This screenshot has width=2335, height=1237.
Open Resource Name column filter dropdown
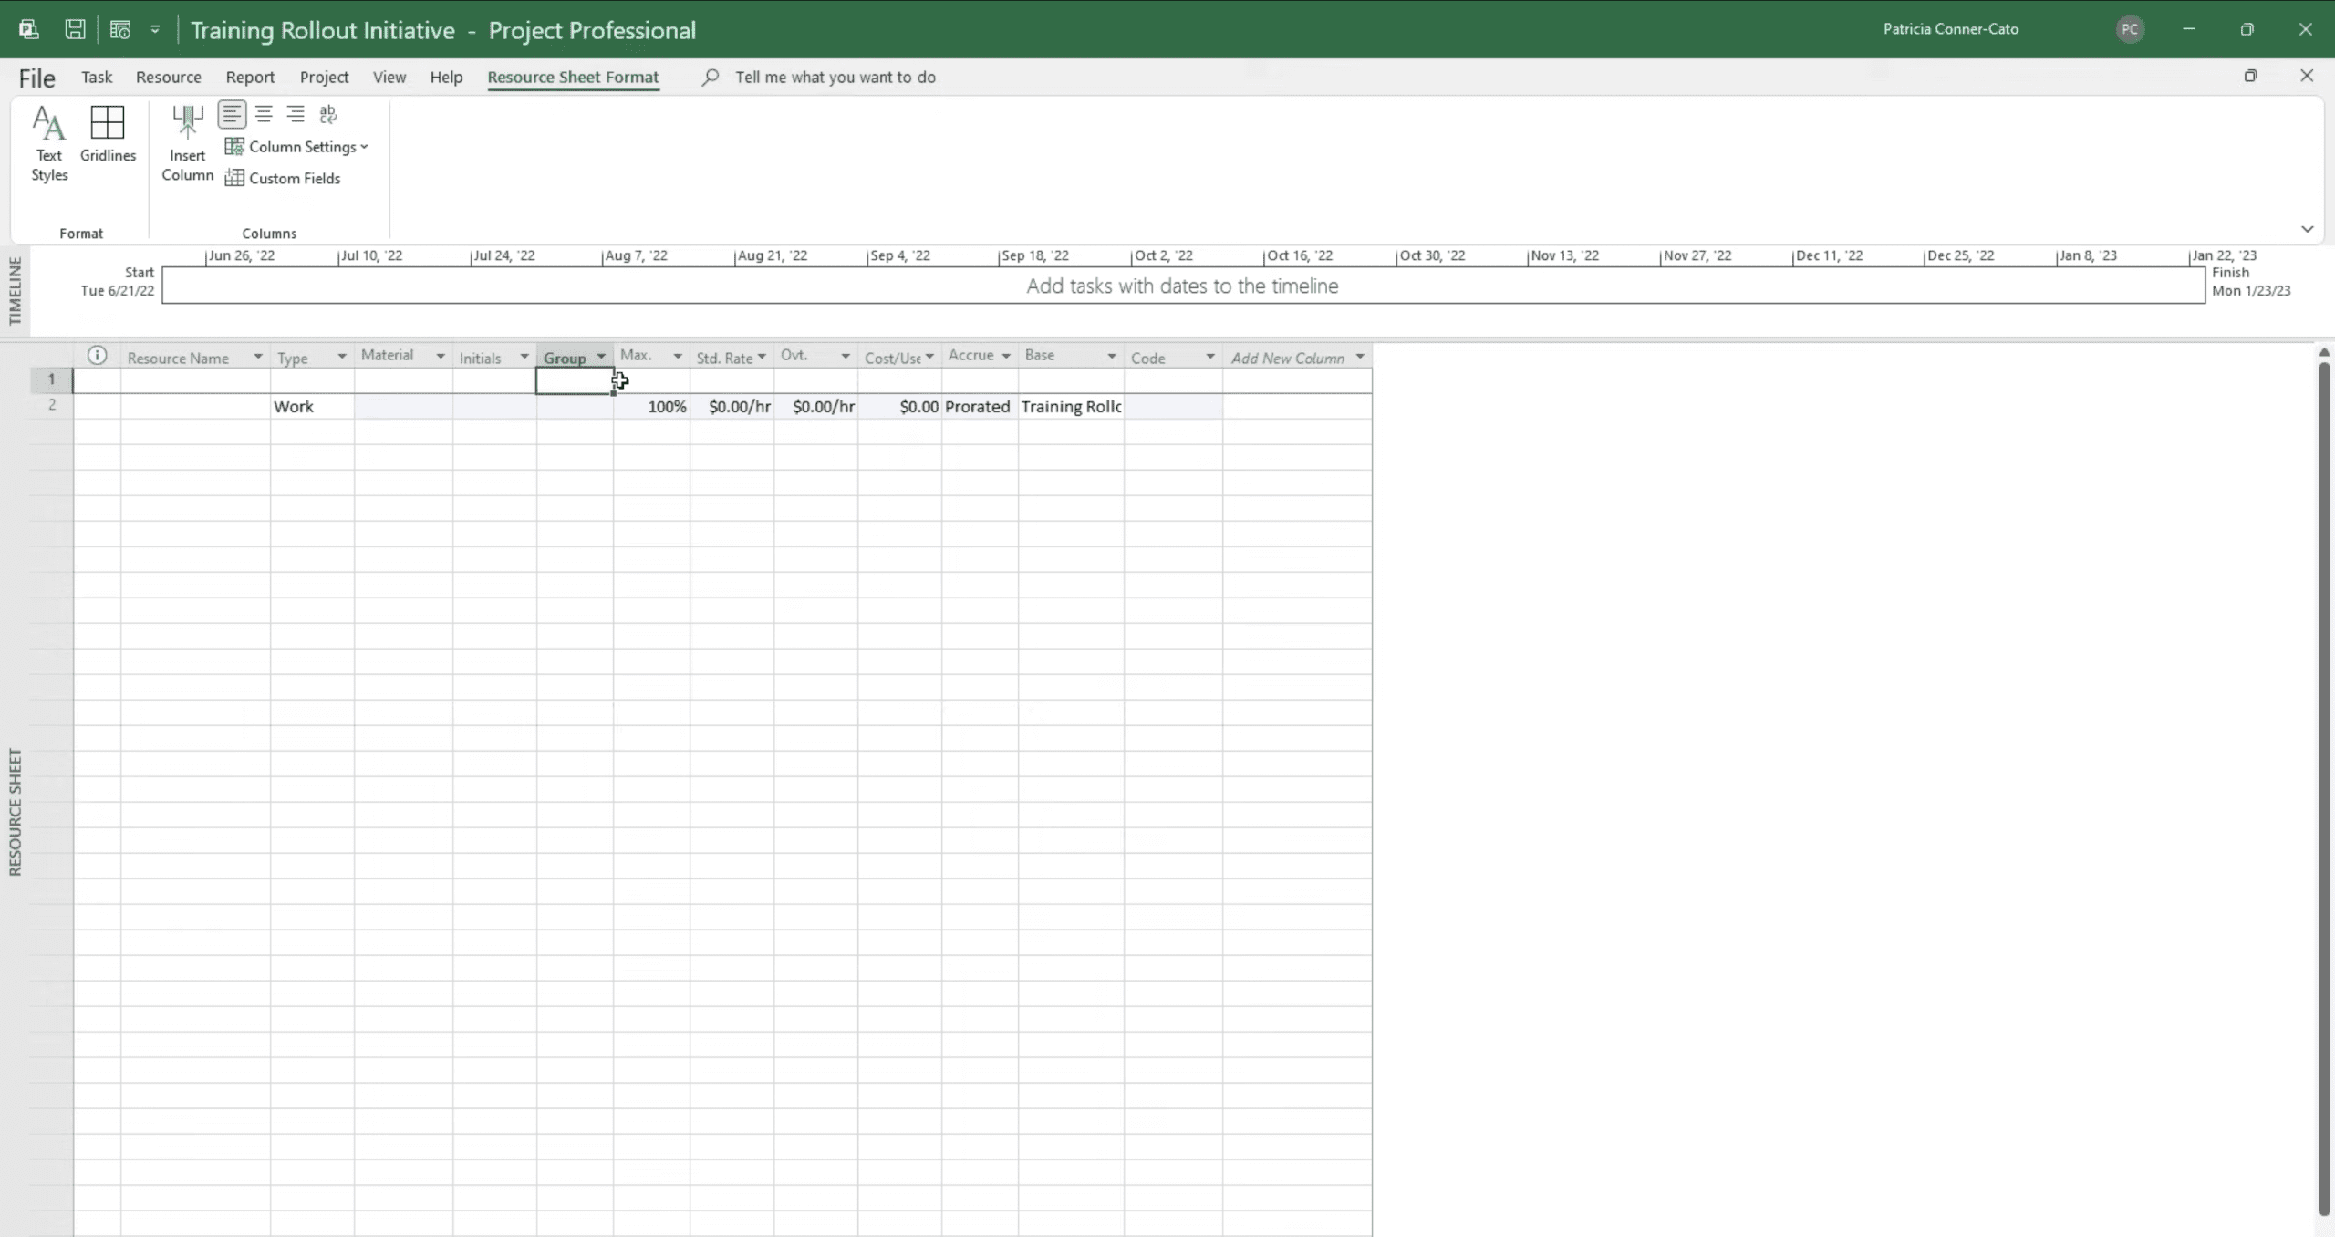click(x=258, y=357)
